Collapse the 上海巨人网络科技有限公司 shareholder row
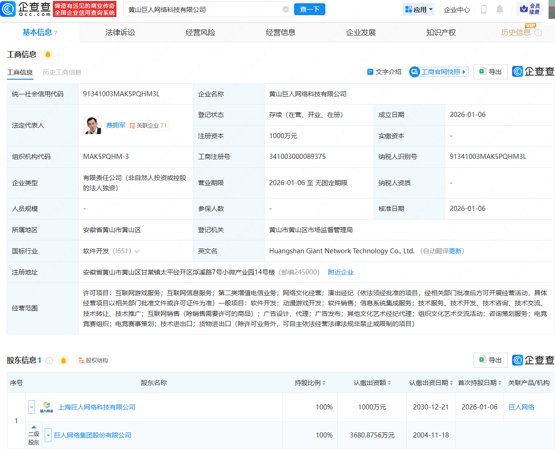This screenshot has width=555, height=449. point(31,407)
